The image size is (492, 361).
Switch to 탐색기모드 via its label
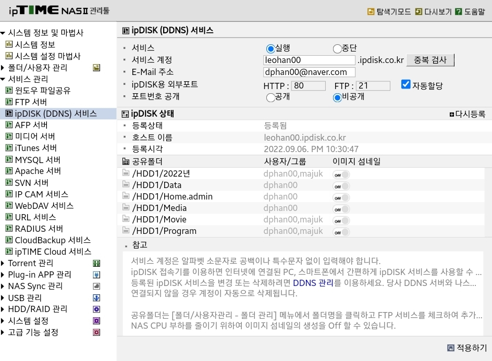click(x=393, y=12)
